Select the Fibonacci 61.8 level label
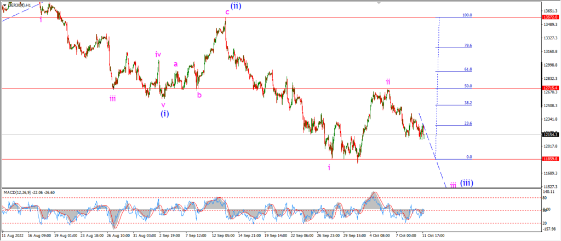 coord(468,69)
